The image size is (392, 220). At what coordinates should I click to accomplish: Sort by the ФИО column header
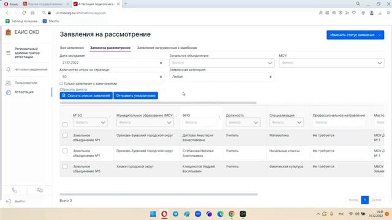pyautogui.click(x=186, y=116)
